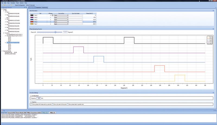Click the New project toolbar icon
Viewport: 217px width, 125px height.
click(x=2, y=5)
